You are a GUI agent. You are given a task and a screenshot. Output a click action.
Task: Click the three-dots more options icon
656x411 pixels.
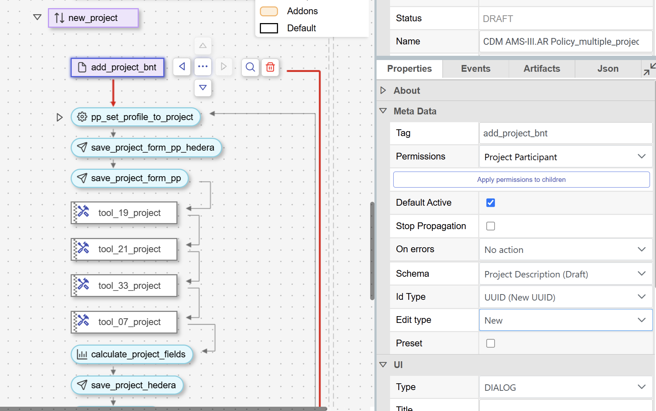(x=203, y=67)
